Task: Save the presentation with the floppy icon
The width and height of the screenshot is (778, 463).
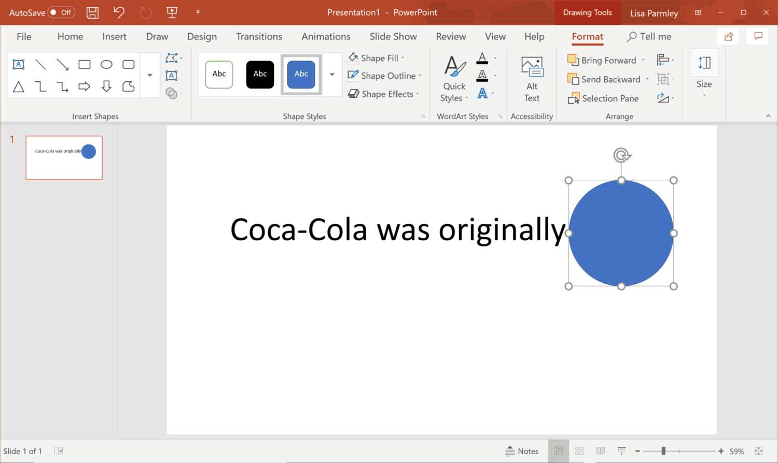Action: (x=93, y=12)
